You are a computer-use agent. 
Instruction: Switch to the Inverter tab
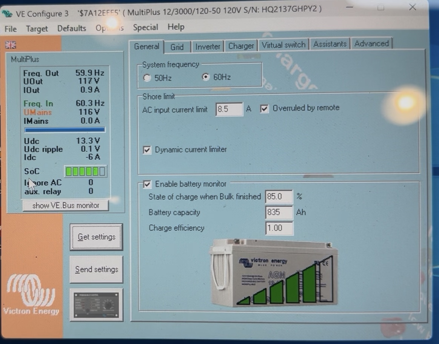(x=208, y=46)
